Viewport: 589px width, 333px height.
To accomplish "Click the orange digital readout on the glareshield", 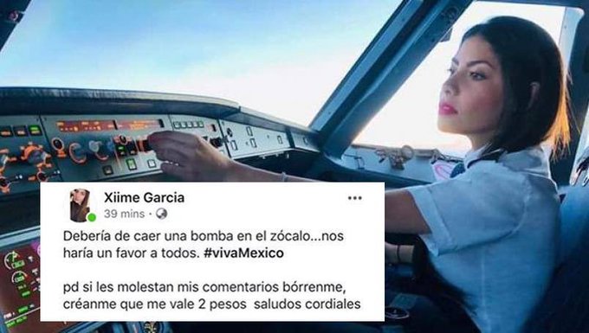I will point(109,125).
